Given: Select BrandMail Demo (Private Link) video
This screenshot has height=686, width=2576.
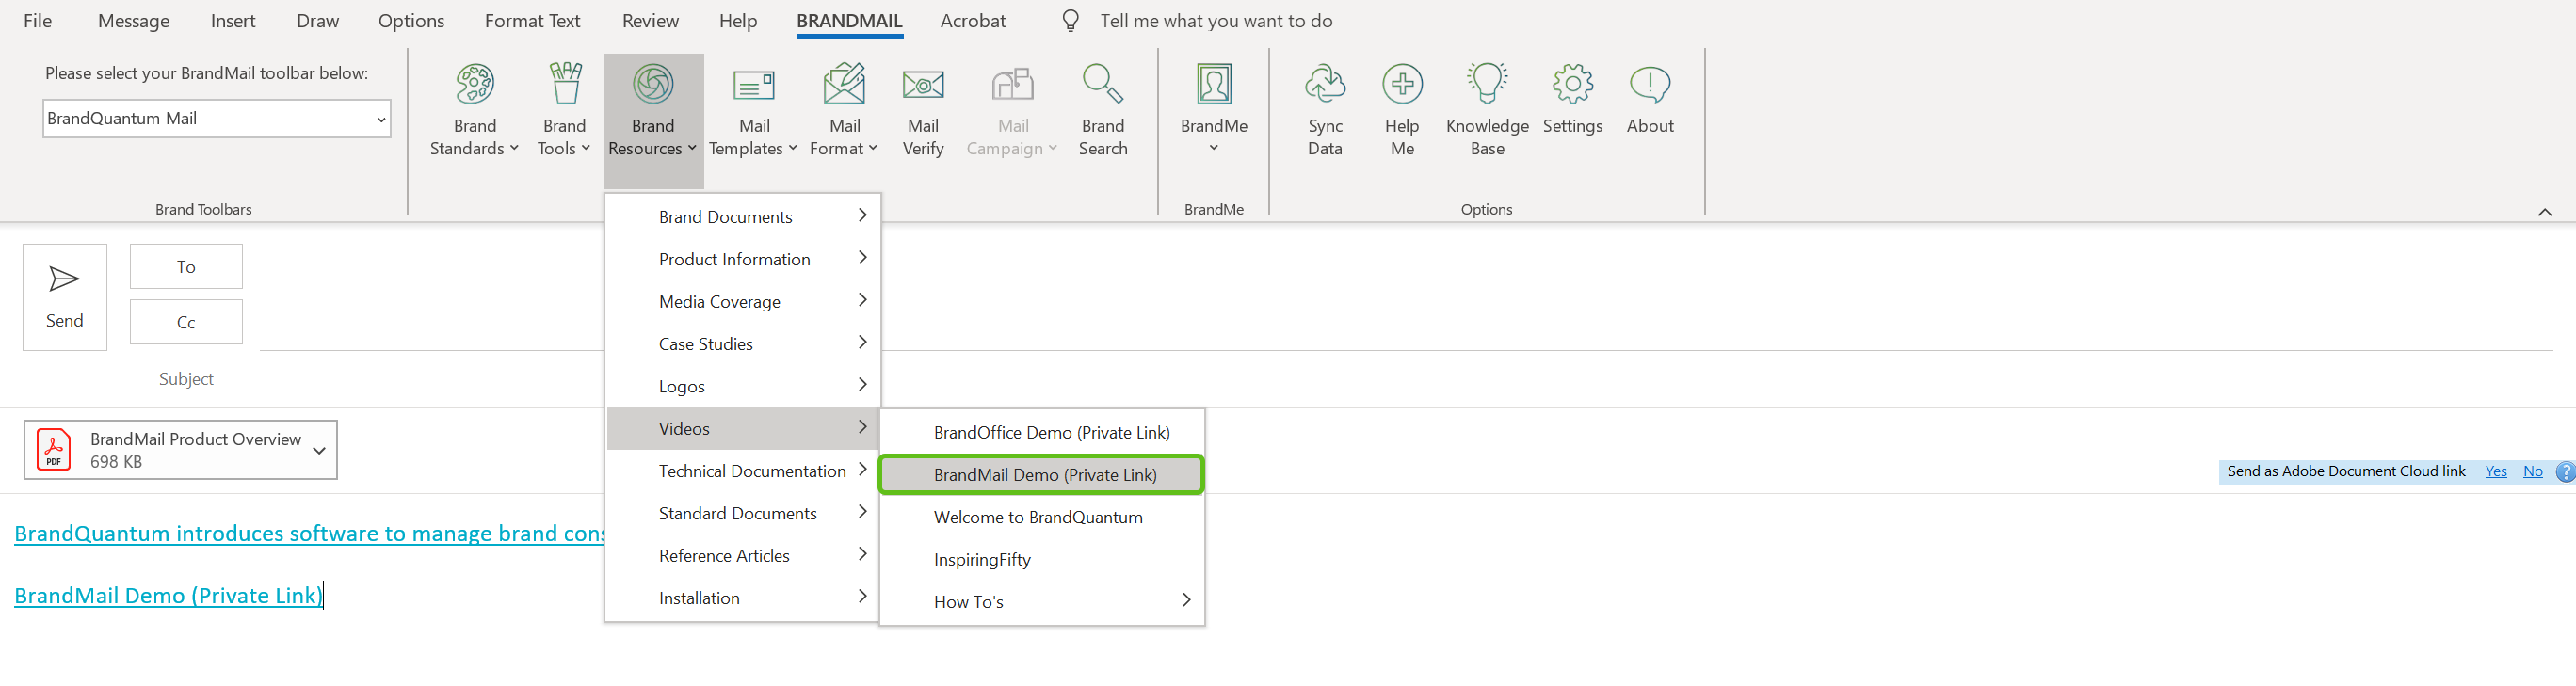Looking at the screenshot, I should pos(1042,475).
